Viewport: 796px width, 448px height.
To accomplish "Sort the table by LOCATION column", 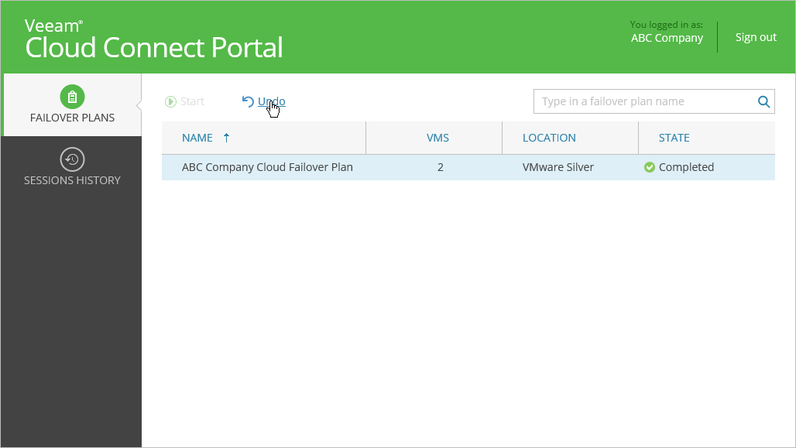I will click(x=549, y=138).
